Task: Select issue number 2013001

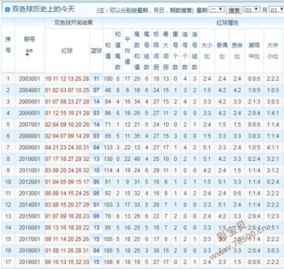Action: click(x=29, y=193)
